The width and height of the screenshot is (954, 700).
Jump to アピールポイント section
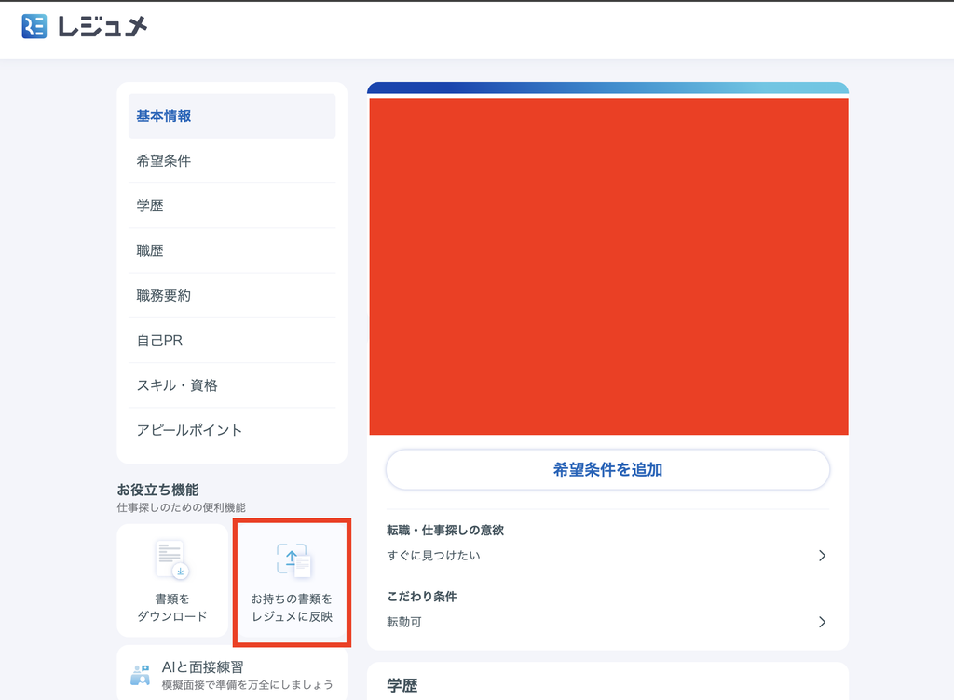click(x=232, y=430)
